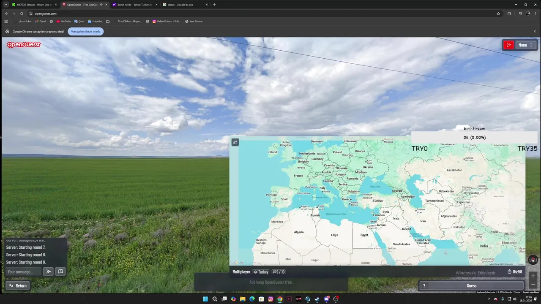Open File Explorer from the taskbar
Image resolution: width=541 pixels, height=304 pixels.
tap(243, 299)
